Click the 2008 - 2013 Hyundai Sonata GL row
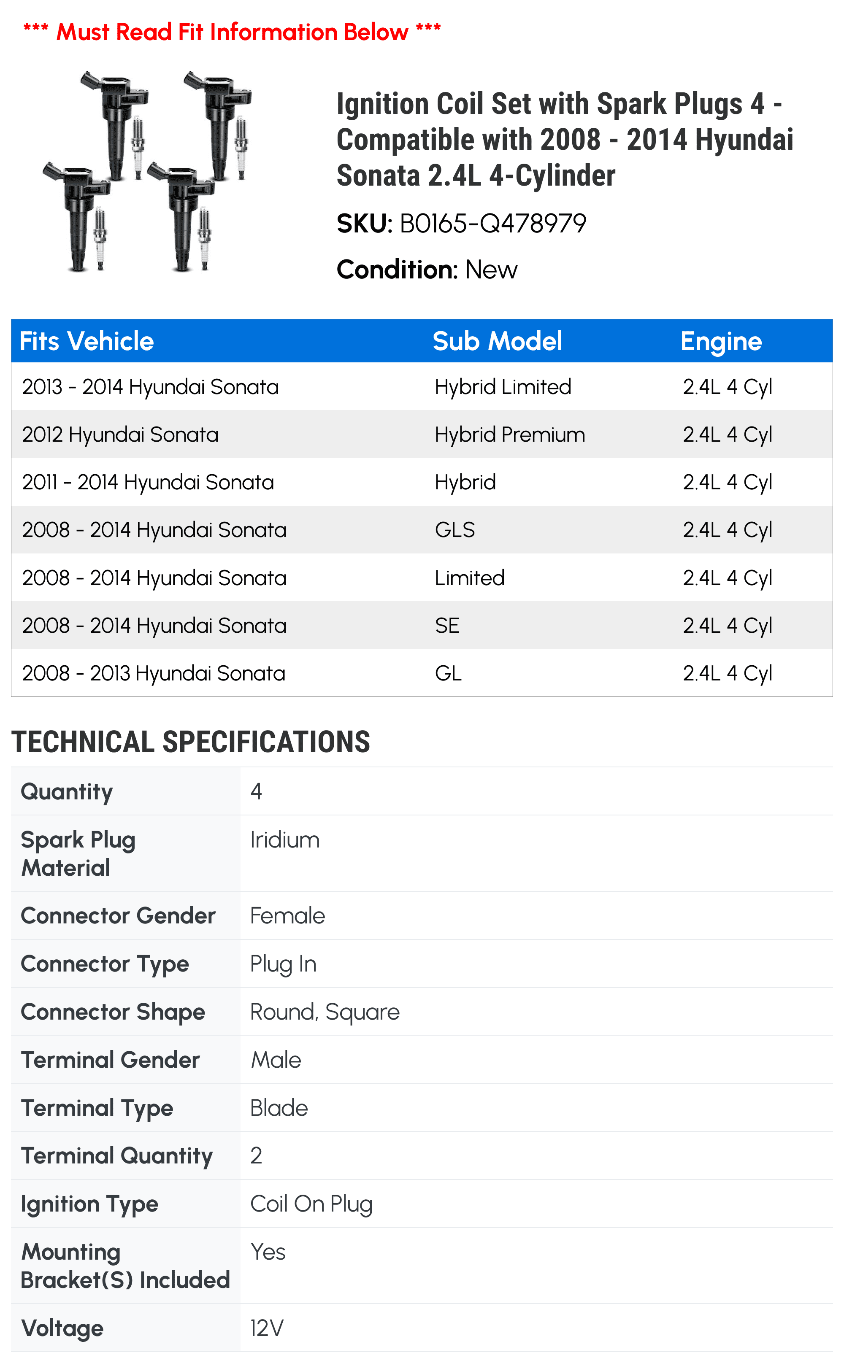This screenshot has width=844, height=1363. coord(422,673)
